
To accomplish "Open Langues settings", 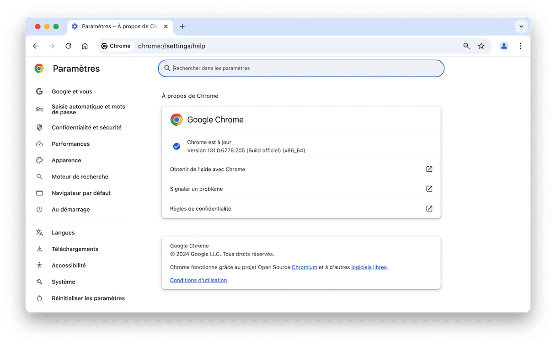I will 63,233.
